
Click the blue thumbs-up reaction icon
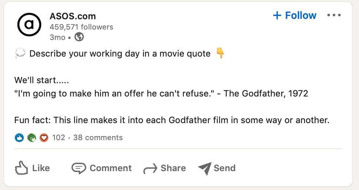[x=19, y=138]
